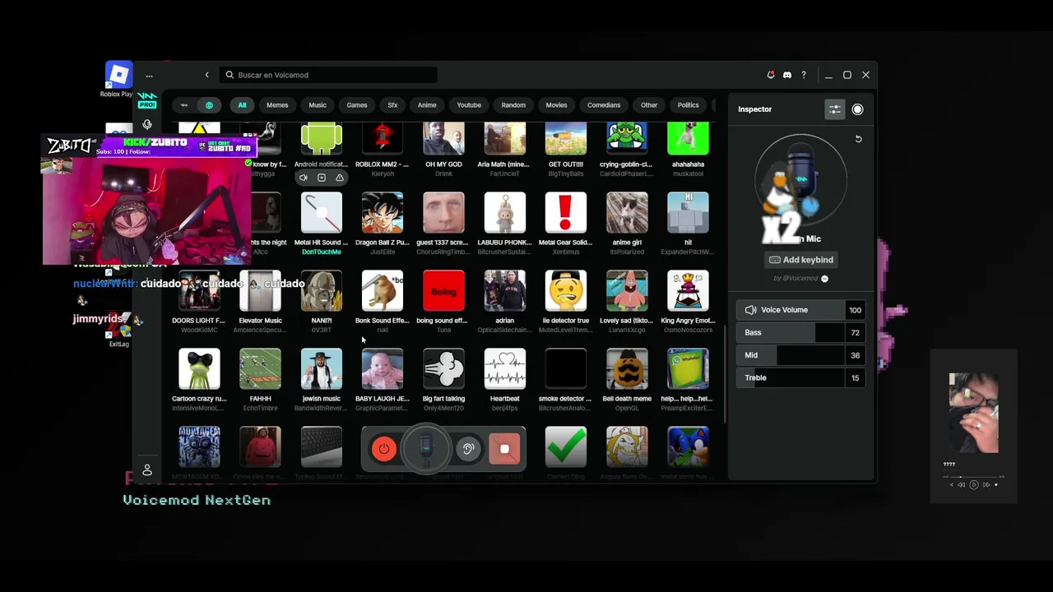Select the Politics category filter
The width and height of the screenshot is (1053, 592).
pos(688,105)
